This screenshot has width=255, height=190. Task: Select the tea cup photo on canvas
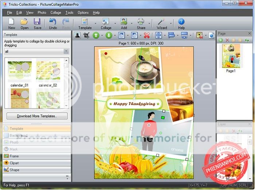(180, 105)
